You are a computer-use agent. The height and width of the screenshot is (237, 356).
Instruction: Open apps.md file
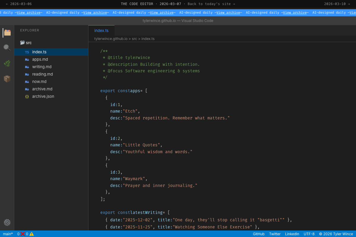click(x=51, y=59)
